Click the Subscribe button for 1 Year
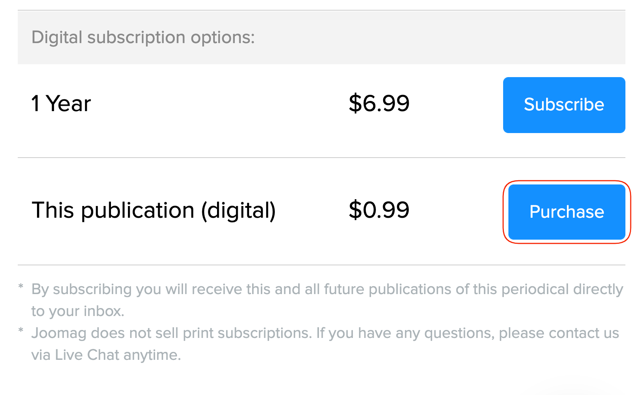Screen dimensions: 639x395 click(x=564, y=105)
